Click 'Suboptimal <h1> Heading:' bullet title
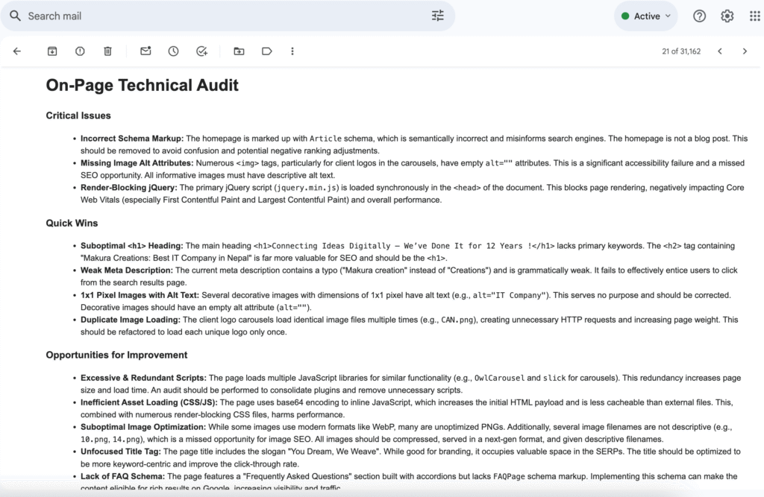 point(132,246)
